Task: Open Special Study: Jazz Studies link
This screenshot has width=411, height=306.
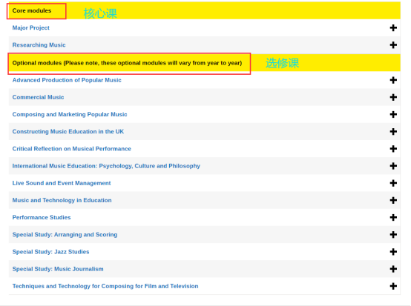Action: [50, 252]
